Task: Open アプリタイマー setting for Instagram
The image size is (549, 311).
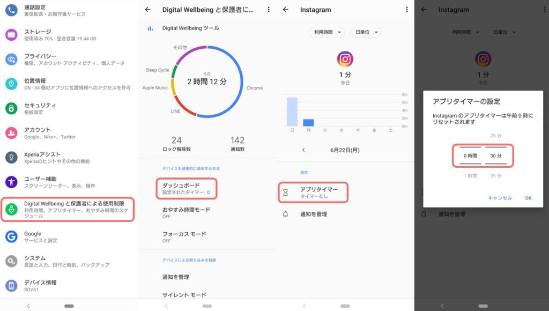Action: click(313, 192)
